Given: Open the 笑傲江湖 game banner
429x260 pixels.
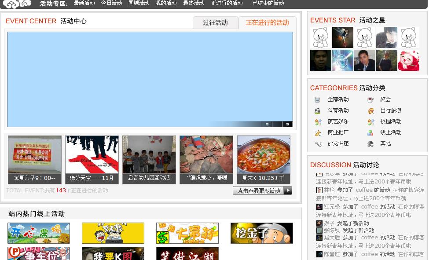Looking at the screenshot, I should tap(187, 253).
